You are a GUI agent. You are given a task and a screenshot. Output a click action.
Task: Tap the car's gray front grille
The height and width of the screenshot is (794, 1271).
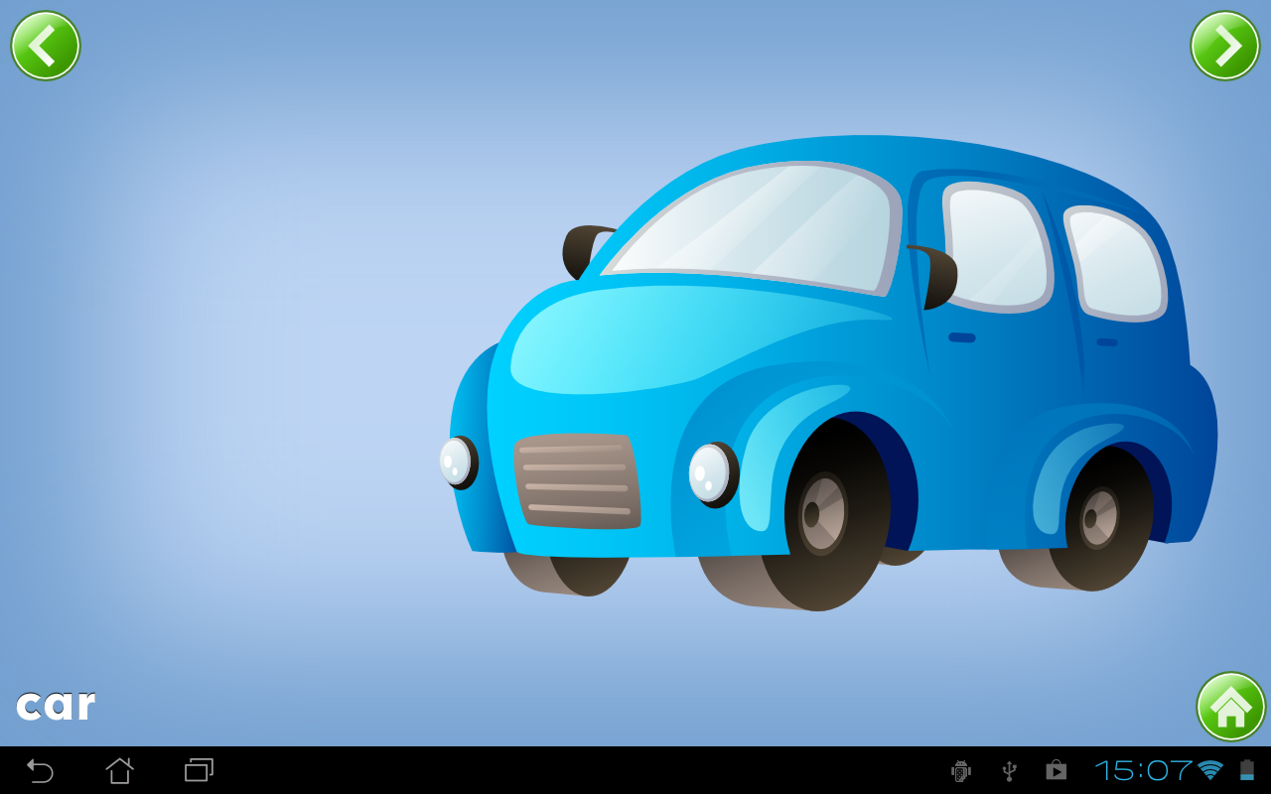pyautogui.click(x=576, y=481)
